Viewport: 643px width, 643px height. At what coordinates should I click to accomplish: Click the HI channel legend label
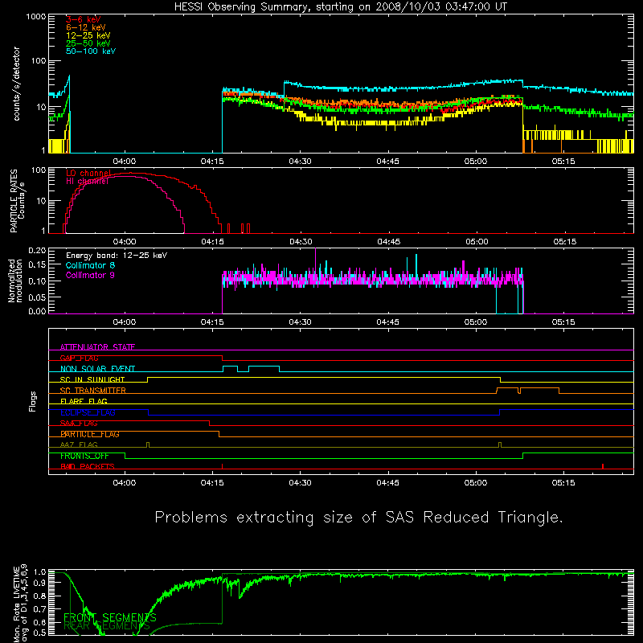pos(87,182)
